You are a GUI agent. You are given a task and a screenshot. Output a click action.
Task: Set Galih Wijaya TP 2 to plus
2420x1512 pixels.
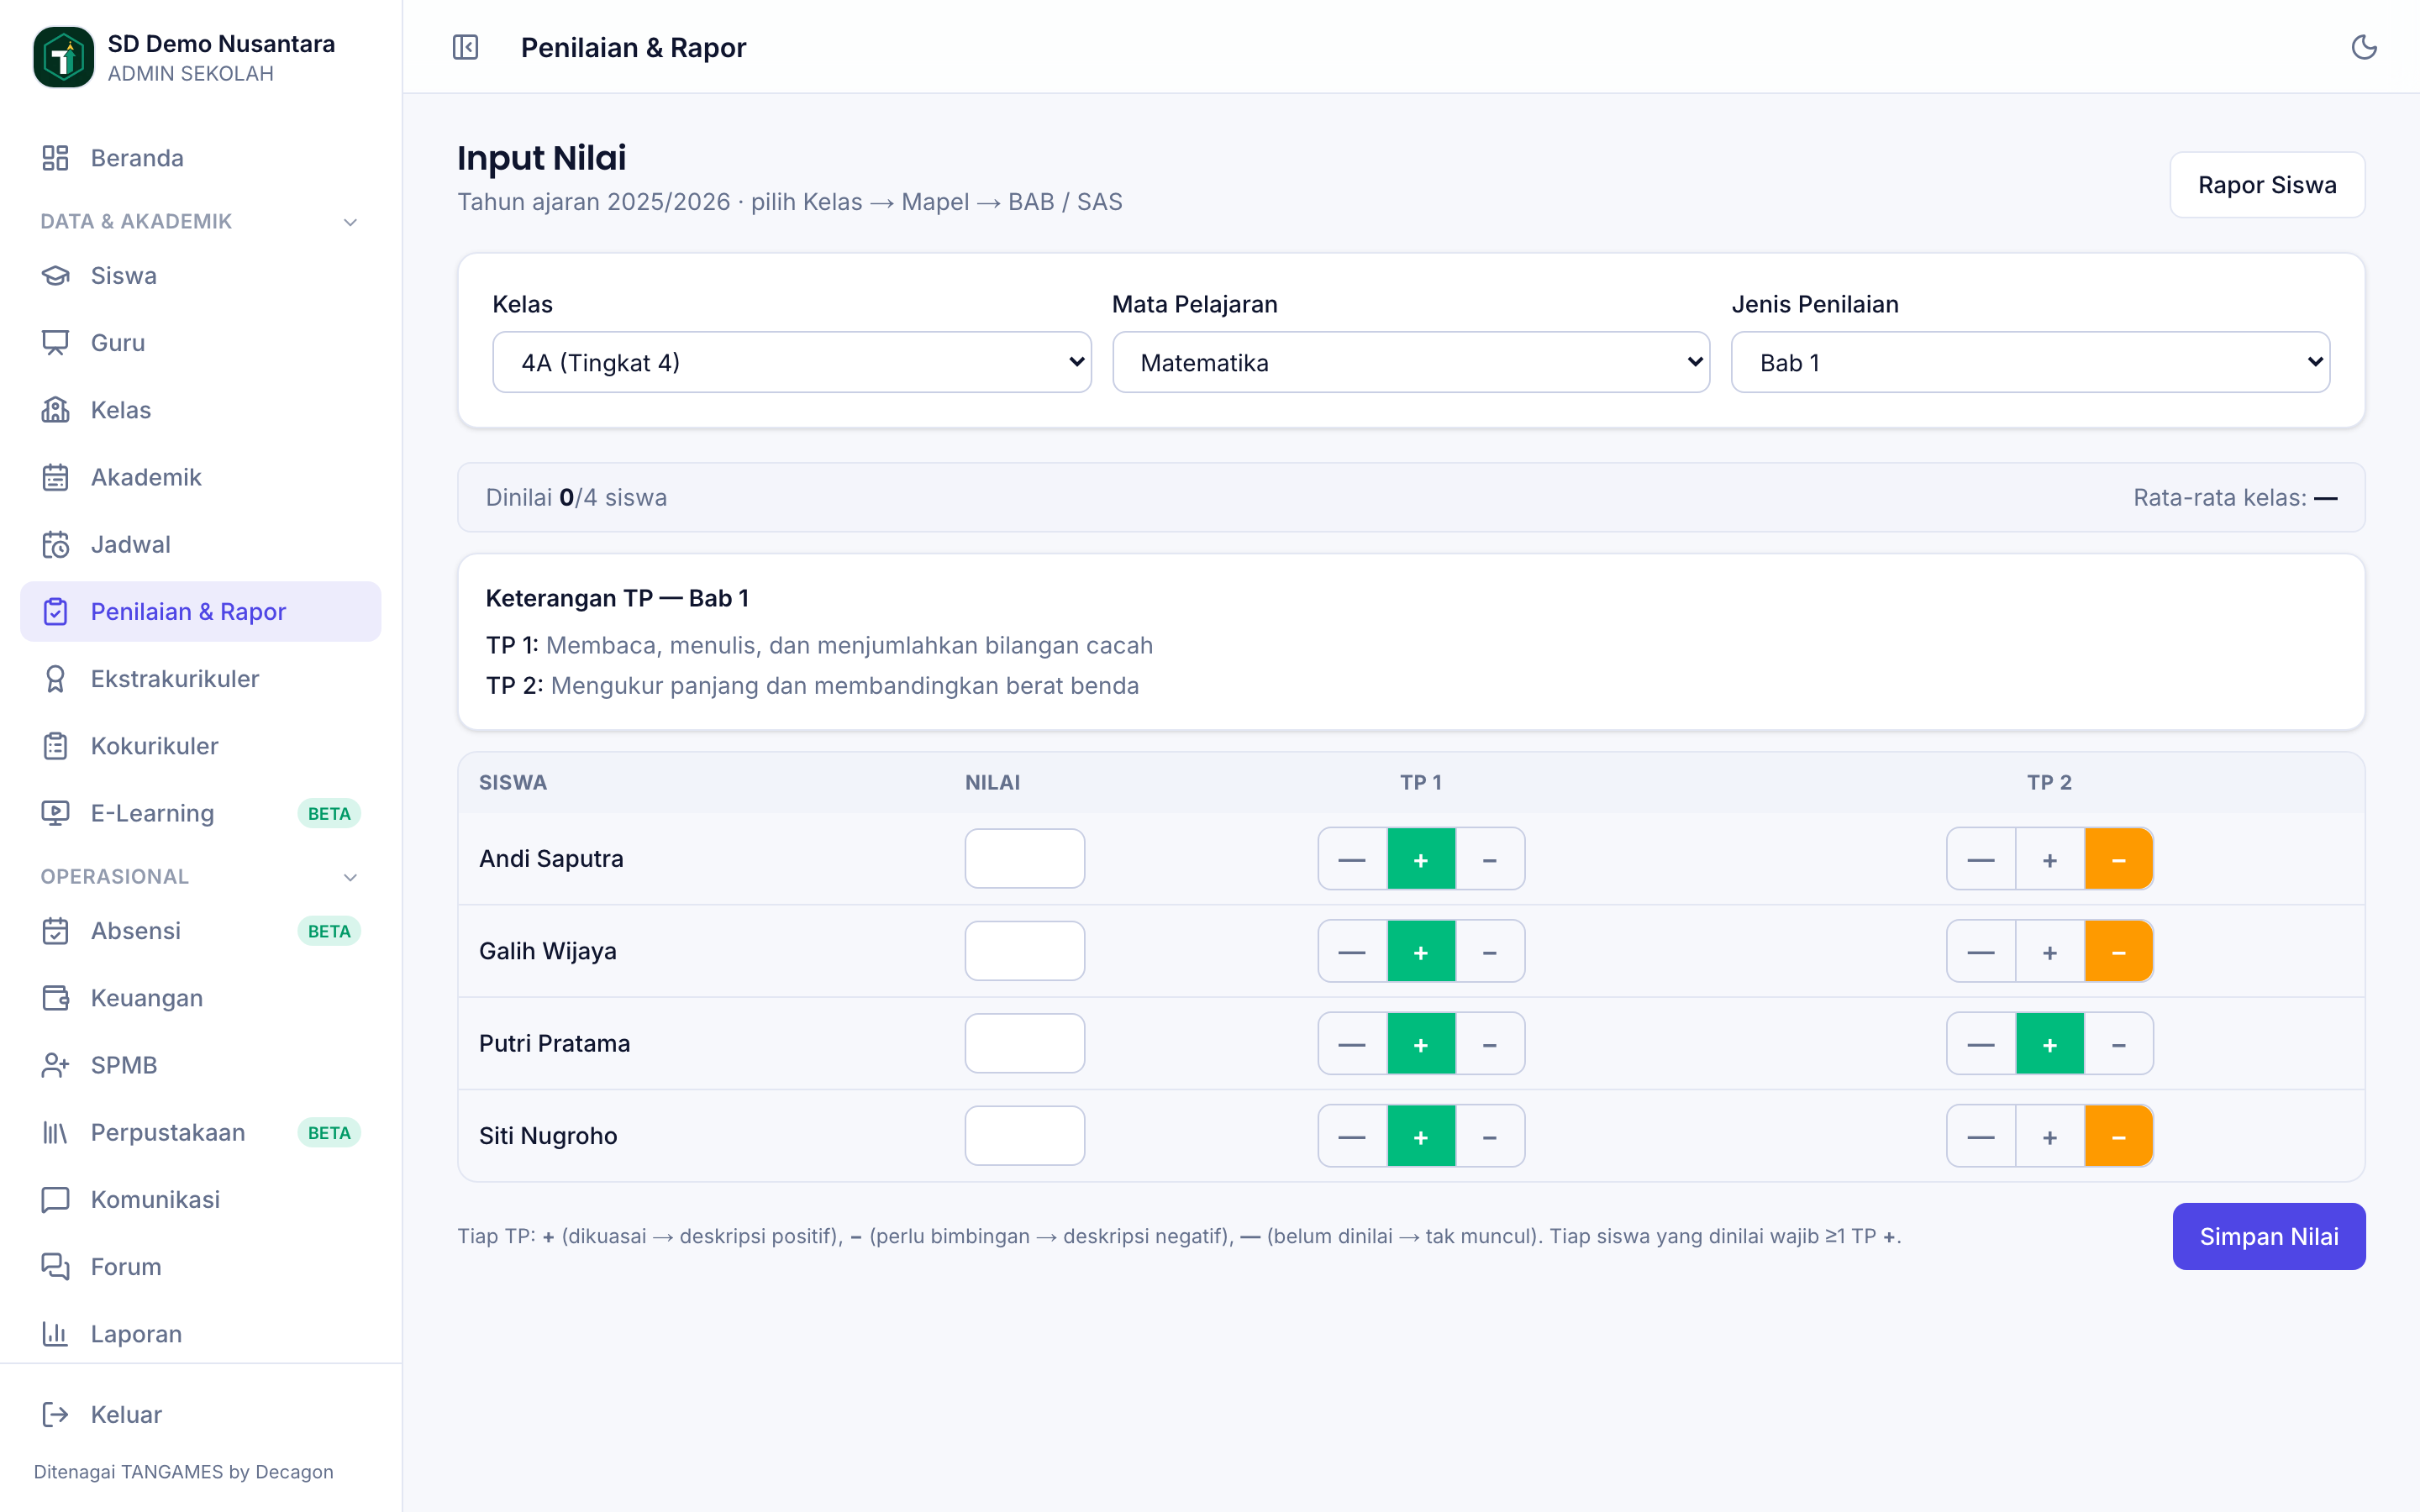(2050, 951)
